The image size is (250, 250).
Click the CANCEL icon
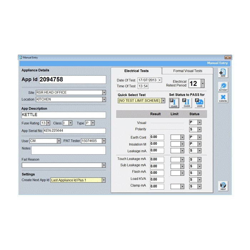point(223,98)
